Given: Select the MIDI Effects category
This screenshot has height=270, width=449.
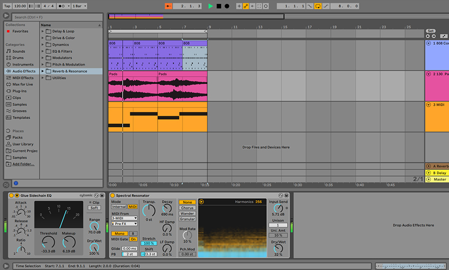Looking at the screenshot, I should (x=22, y=78).
